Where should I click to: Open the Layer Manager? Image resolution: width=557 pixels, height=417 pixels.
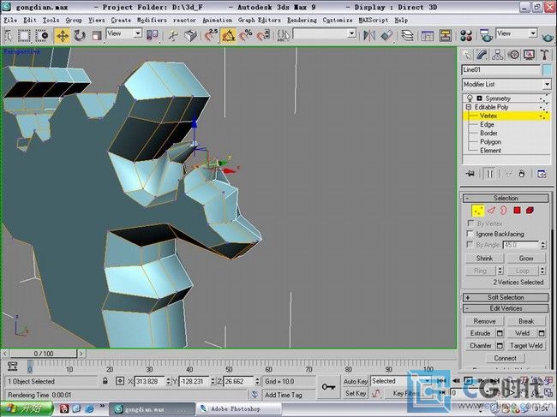[x=407, y=35]
